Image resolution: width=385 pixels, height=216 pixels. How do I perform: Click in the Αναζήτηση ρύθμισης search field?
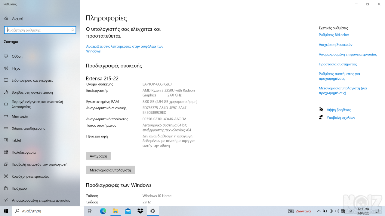pyautogui.click(x=38, y=30)
